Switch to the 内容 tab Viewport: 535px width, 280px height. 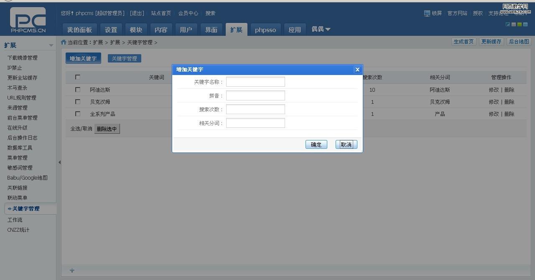pyautogui.click(x=161, y=30)
